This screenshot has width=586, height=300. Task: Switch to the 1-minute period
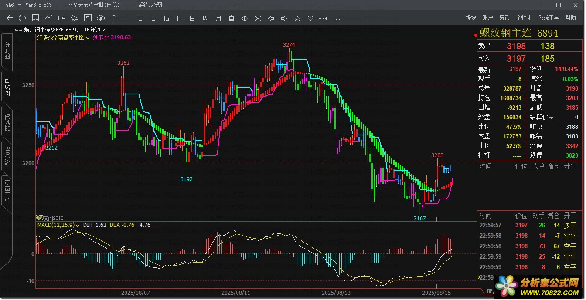click(x=127, y=18)
